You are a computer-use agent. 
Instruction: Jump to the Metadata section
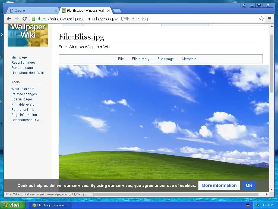pos(189,59)
